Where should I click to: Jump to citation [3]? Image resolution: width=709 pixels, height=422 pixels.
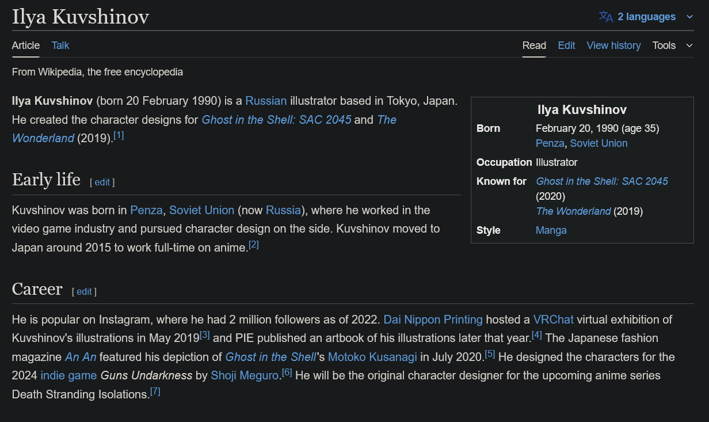pyautogui.click(x=204, y=335)
